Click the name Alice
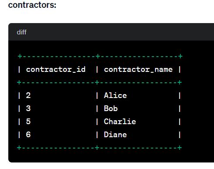 115,95
